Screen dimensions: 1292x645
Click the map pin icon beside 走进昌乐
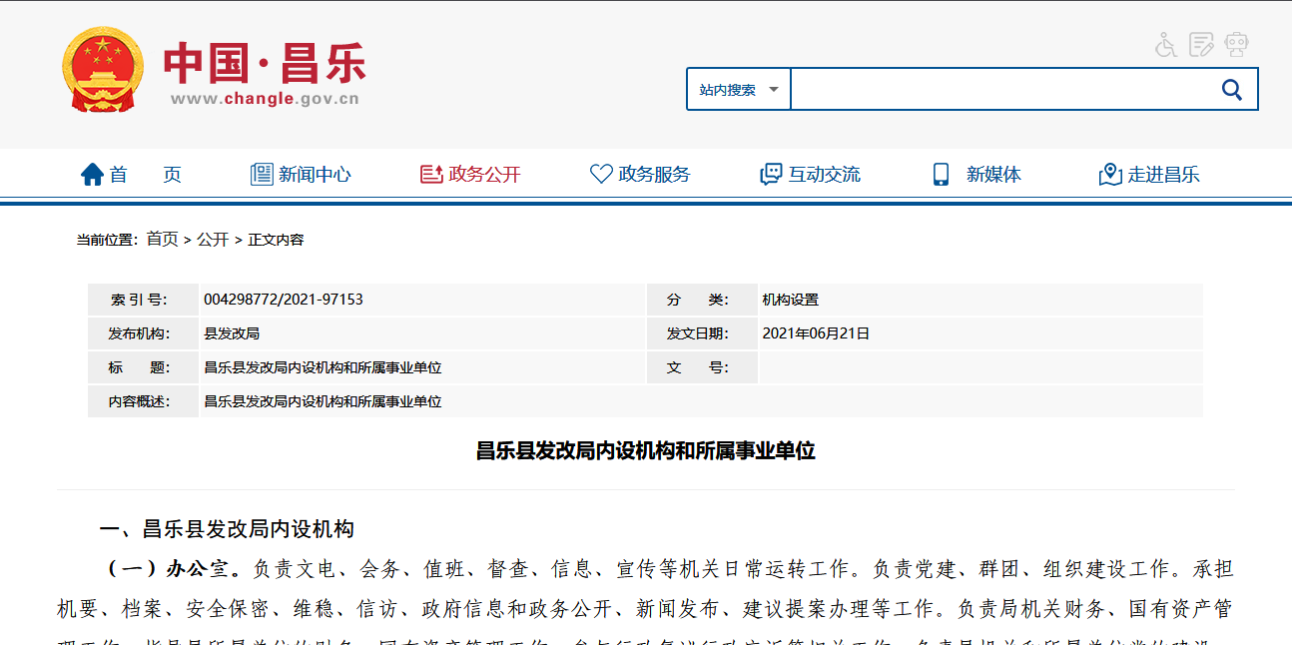click(x=1109, y=172)
